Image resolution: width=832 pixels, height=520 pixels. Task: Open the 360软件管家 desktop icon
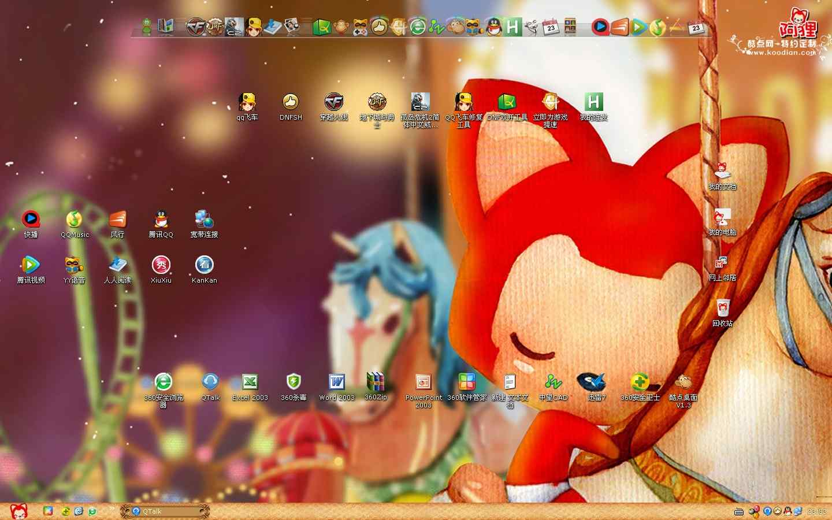click(x=467, y=387)
